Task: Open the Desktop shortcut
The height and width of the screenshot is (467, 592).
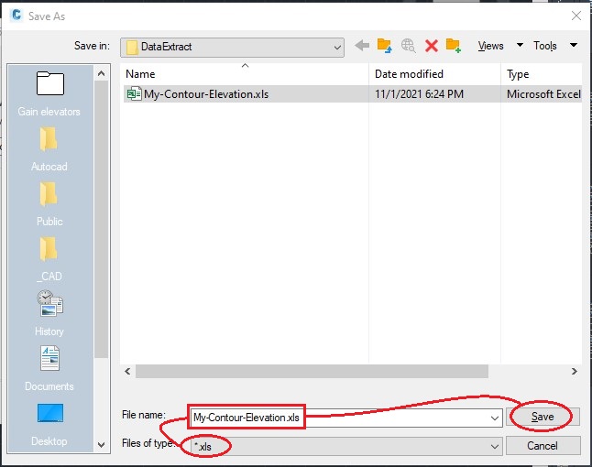Action: [49, 425]
